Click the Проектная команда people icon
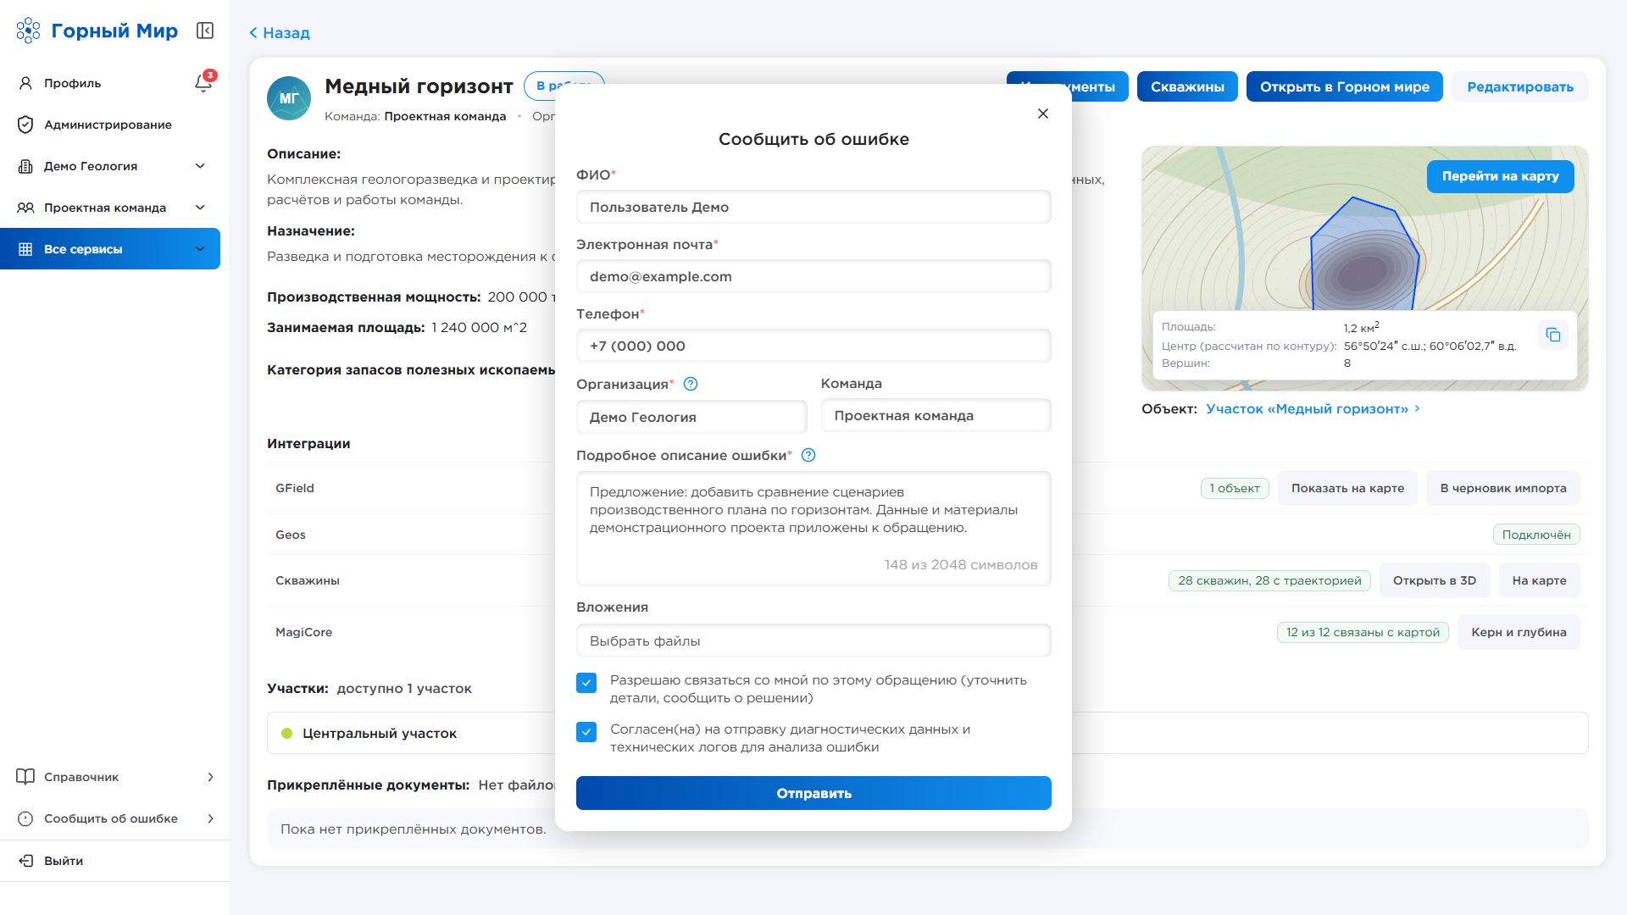The height and width of the screenshot is (915, 1627). coord(25,208)
